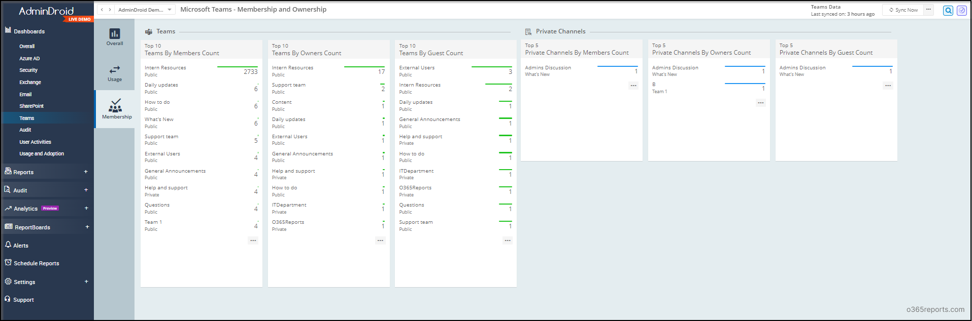Open the Security dashboard

coord(28,70)
